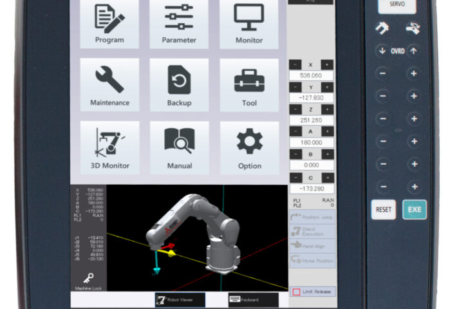Open the Maintenance wrench tile
This screenshot has height=309, width=470.
pos(109,85)
